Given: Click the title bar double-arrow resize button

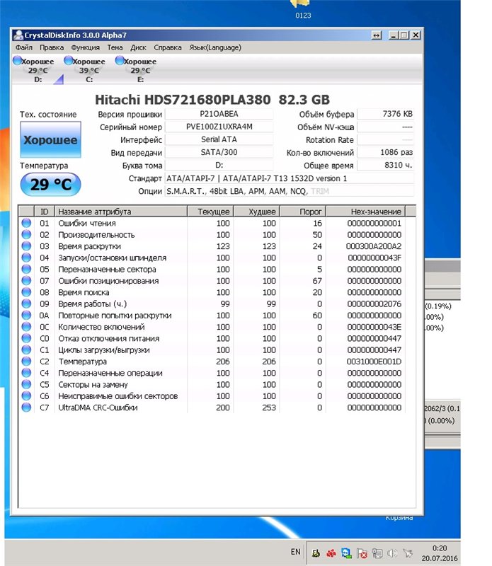Looking at the screenshot, I should coord(376,35).
